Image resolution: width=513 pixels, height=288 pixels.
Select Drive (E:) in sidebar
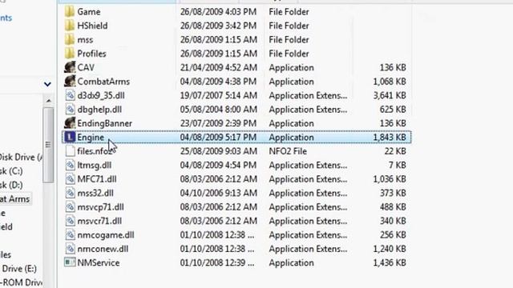(18, 269)
